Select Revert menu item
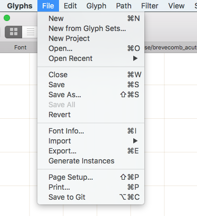The image size is (197, 216). click(x=91, y=115)
